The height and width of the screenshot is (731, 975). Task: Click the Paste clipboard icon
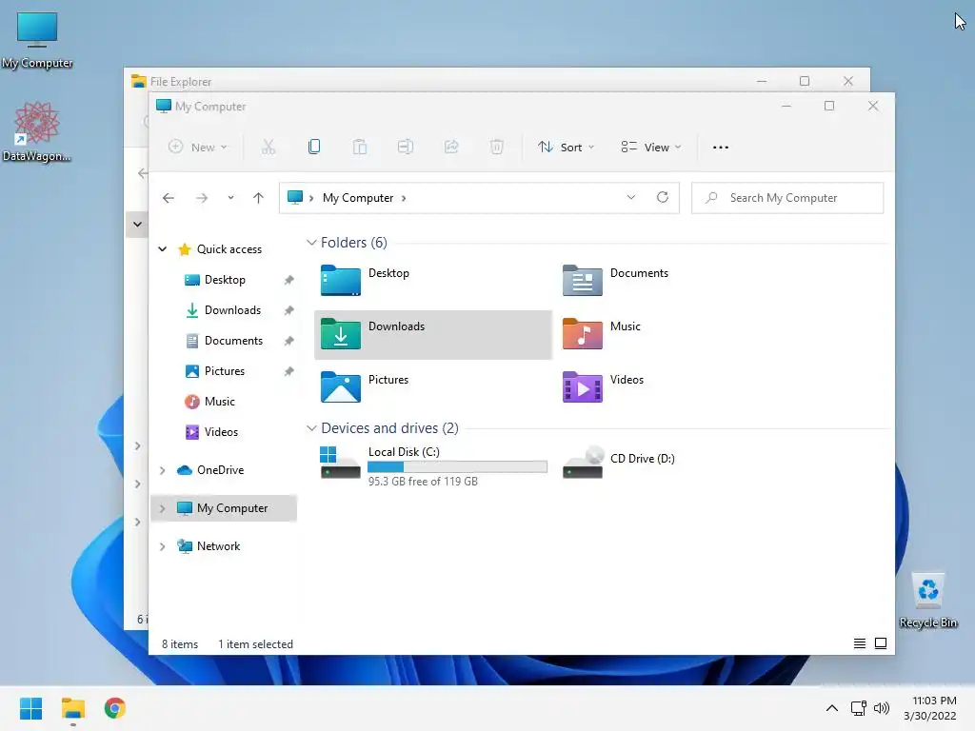359,147
